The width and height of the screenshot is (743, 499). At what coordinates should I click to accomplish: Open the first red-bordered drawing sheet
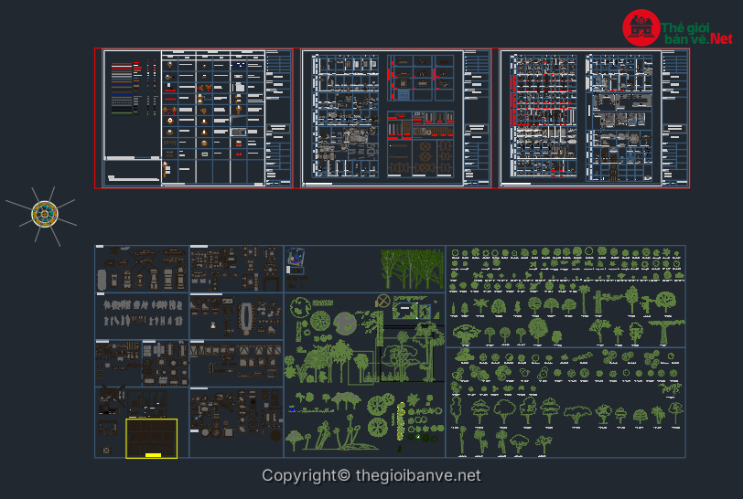[x=194, y=119]
